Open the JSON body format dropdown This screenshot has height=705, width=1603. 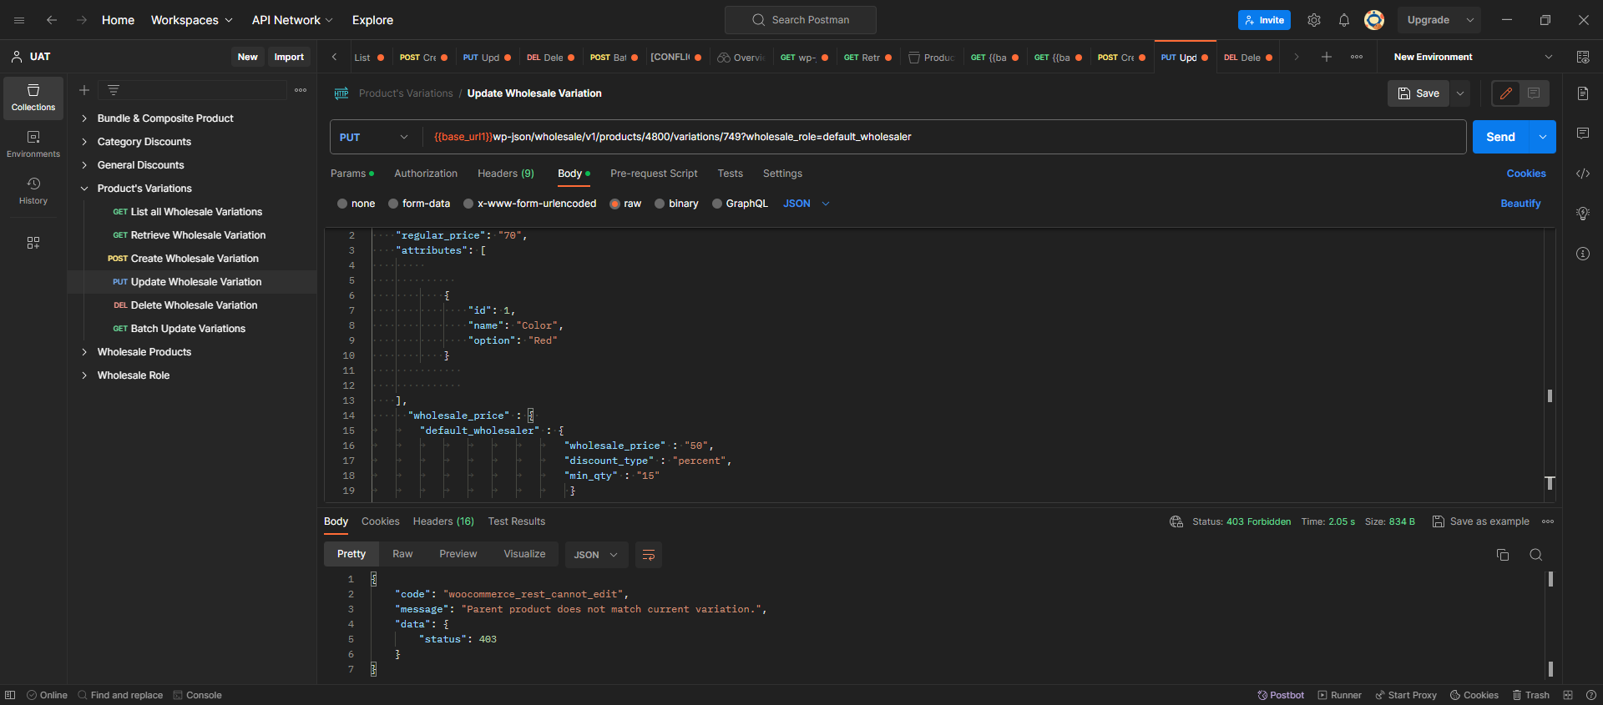click(x=807, y=204)
